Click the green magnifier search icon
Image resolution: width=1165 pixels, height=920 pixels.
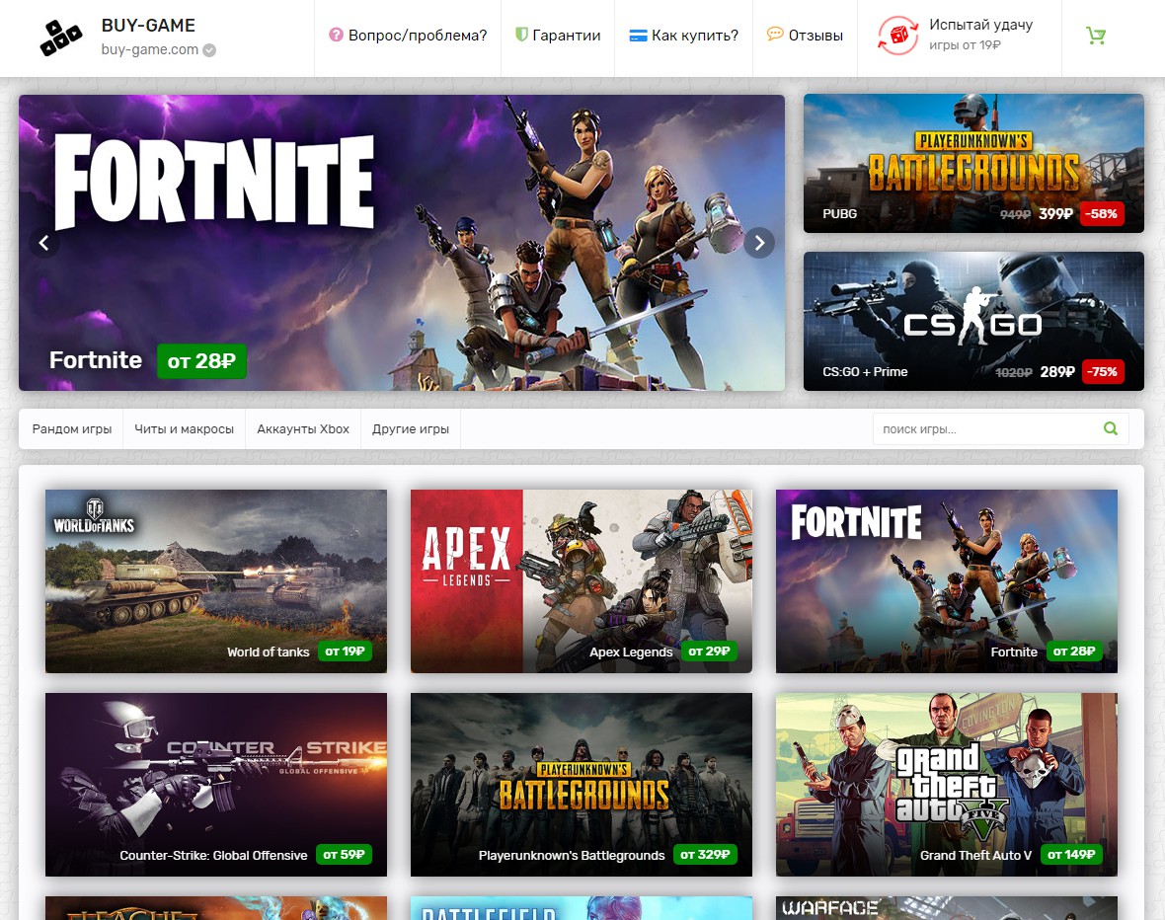point(1111,428)
